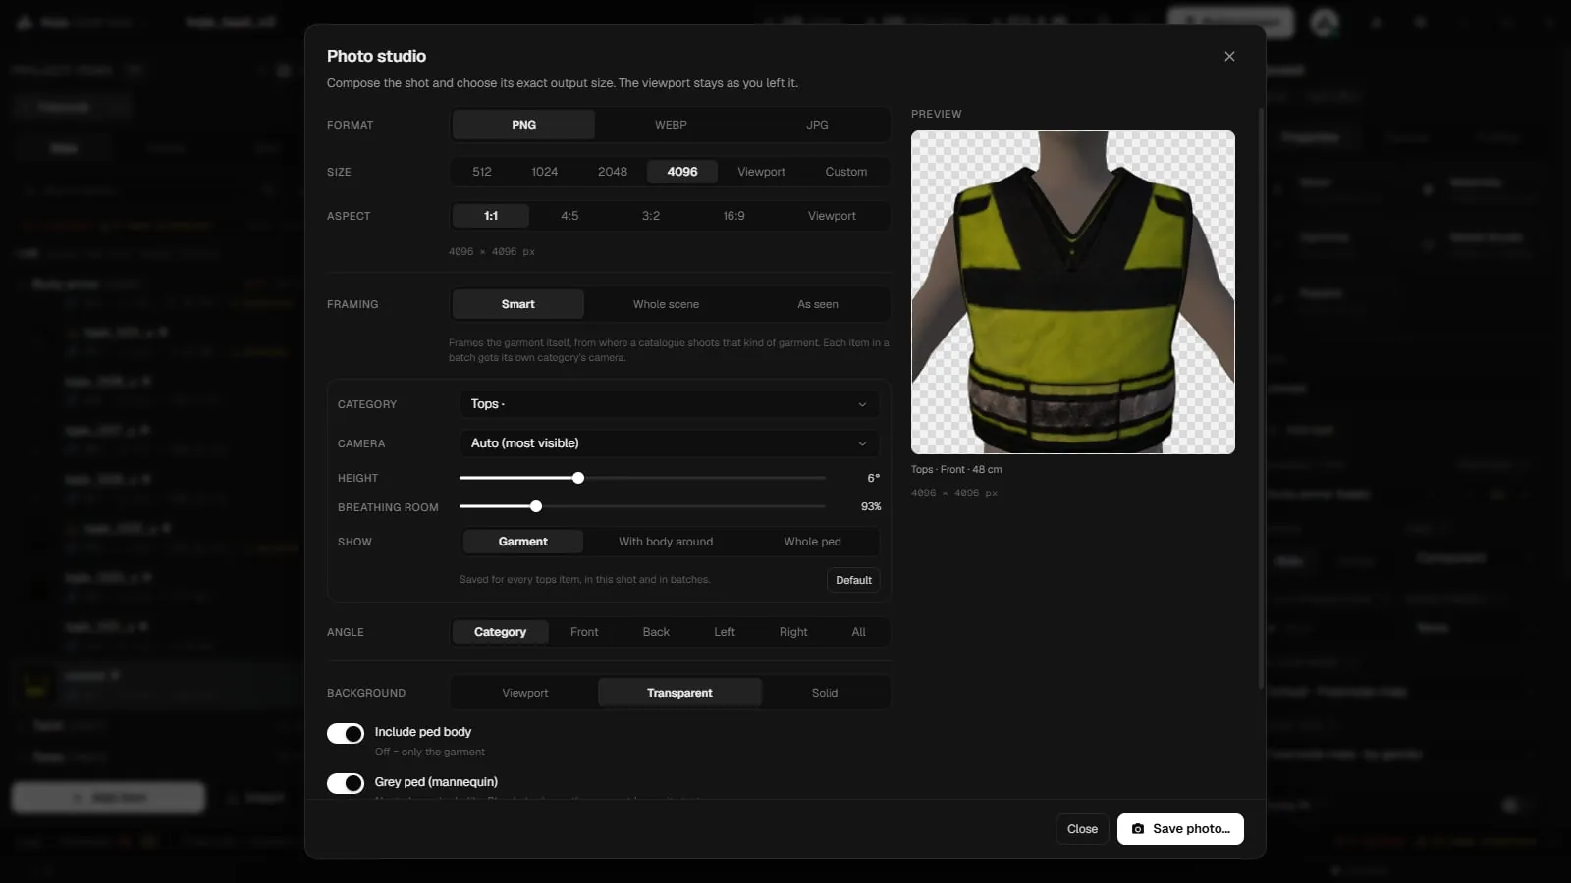Toggle Grey ped (mannequin) switch
The width and height of the screenshot is (1571, 883).
click(346, 783)
